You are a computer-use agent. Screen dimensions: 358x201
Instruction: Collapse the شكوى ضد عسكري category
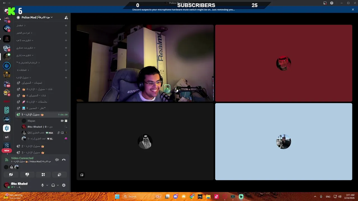[26, 48]
